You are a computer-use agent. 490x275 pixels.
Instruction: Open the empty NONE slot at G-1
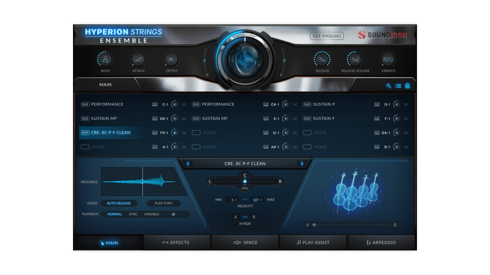[209, 133]
